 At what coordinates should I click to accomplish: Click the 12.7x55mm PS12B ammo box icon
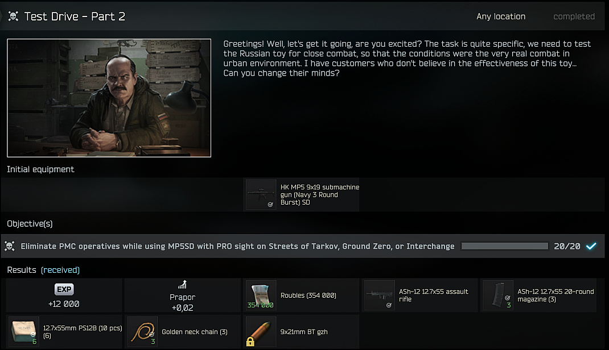coord(24,331)
